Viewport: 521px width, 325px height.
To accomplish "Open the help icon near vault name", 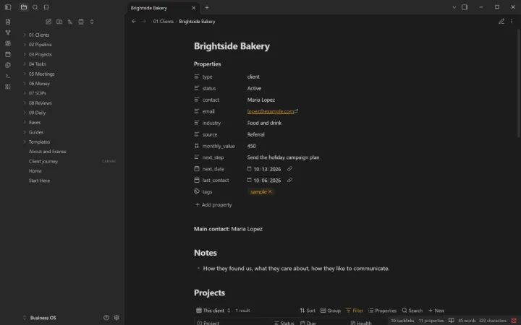I will (106, 318).
